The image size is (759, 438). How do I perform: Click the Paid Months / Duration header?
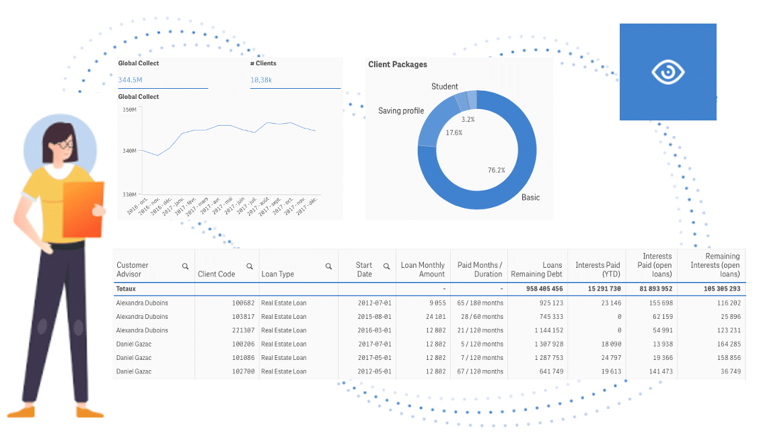tap(479, 269)
